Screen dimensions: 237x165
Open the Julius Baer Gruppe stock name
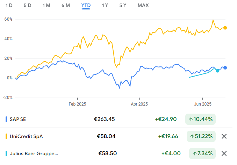(x=34, y=153)
